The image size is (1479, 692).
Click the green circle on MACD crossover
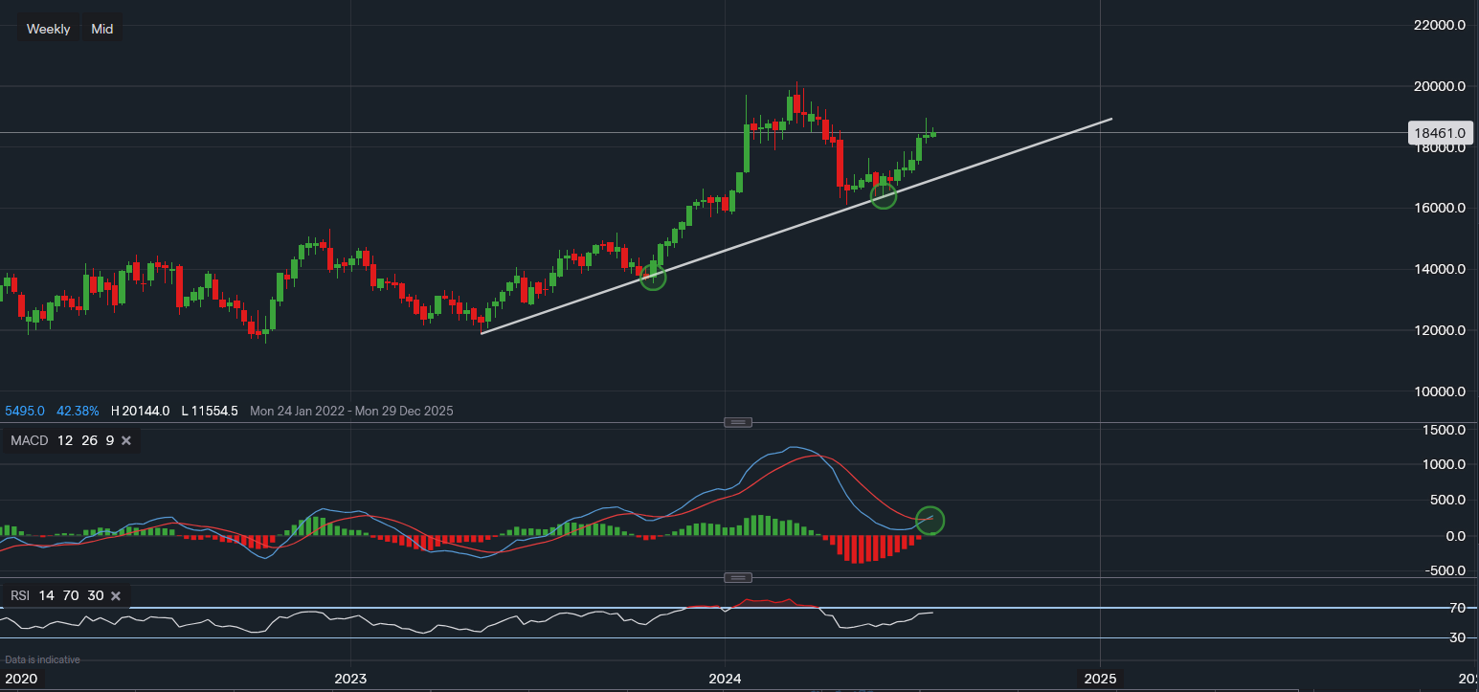[930, 520]
